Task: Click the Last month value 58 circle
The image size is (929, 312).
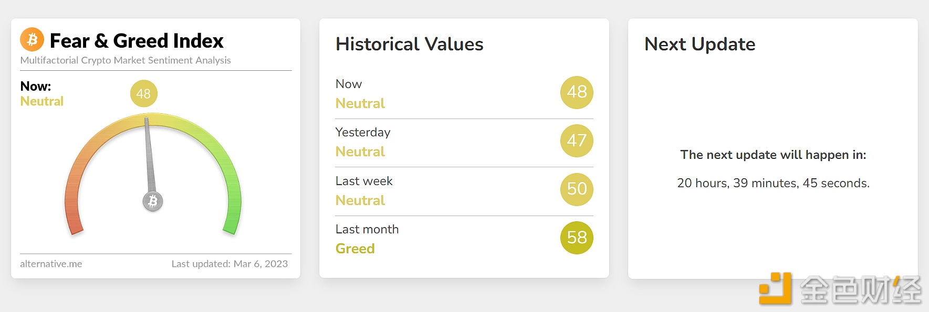Action: pos(577,238)
